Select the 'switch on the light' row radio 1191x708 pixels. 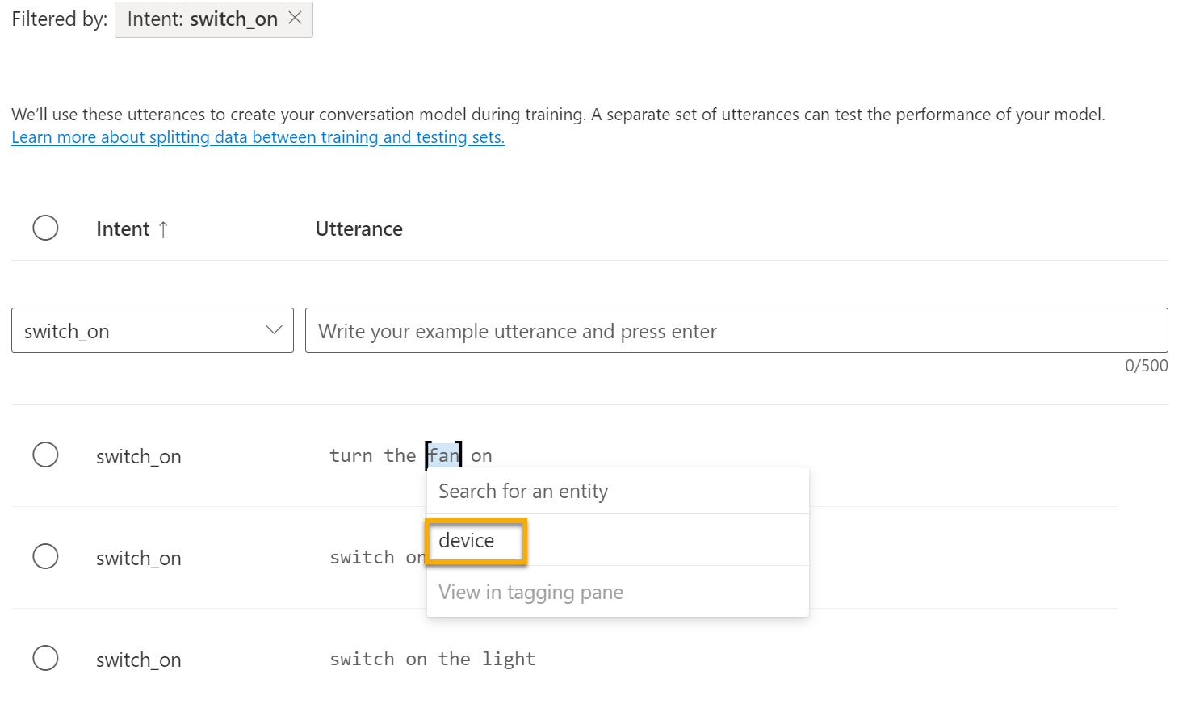tap(45, 658)
